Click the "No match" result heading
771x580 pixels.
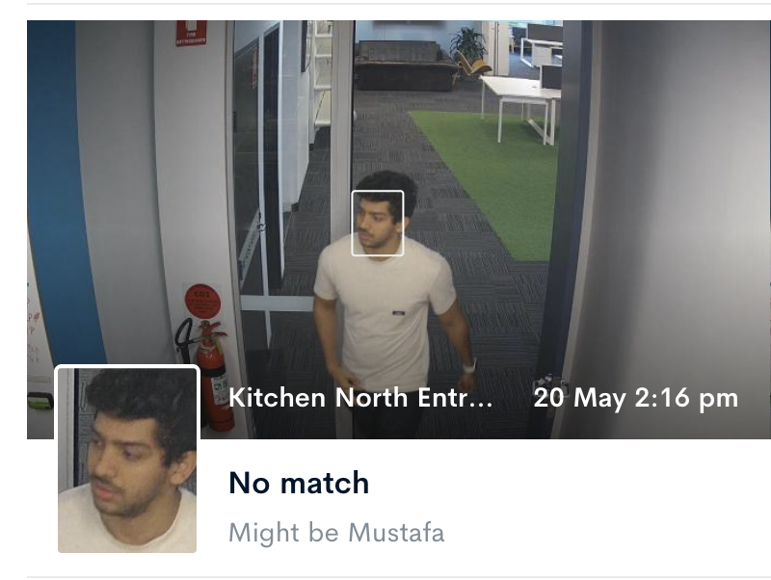299,483
